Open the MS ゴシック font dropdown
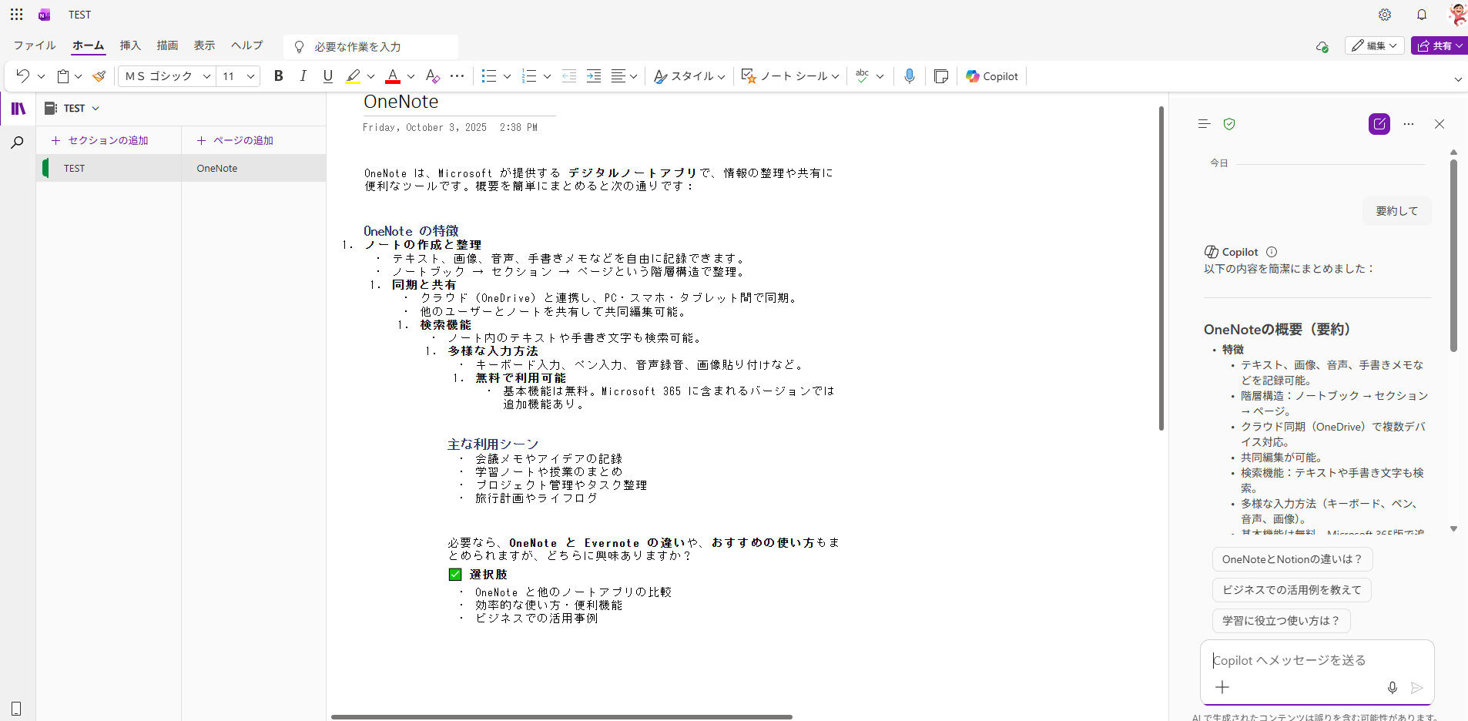The width and height of the screenshot is (1468, 721). click(x=167, y=76)
